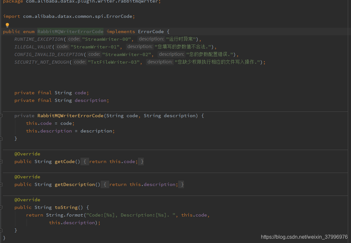Click the "TxtFileWriter-03" string literal

tap(113, 62)
